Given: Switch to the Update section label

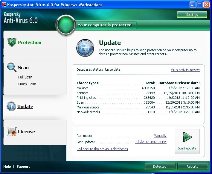Looking at the screenshot, I should [x=25, y=107].
